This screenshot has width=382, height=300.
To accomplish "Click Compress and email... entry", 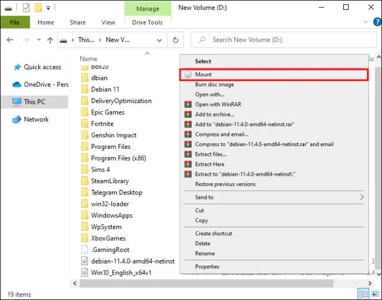I will 274,135.
